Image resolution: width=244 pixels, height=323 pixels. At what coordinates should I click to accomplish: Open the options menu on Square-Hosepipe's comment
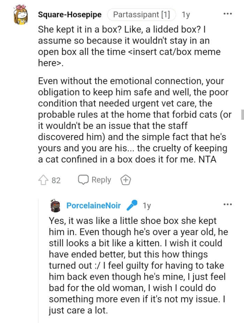(x=227, y=14)
